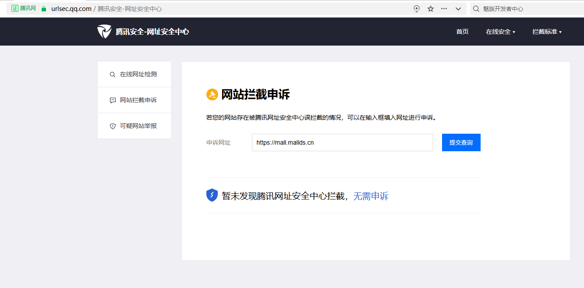Open the 在线安全 dropdown menu
Image resolution: width=584 pixels, height=288 pixels.
pos(500,32)
